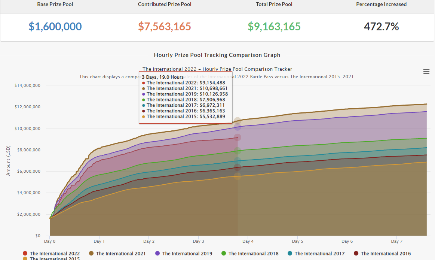Select the Base Prize Pool figure $1,600,000
Screen dimensions: 435x260
coord(55,27)
